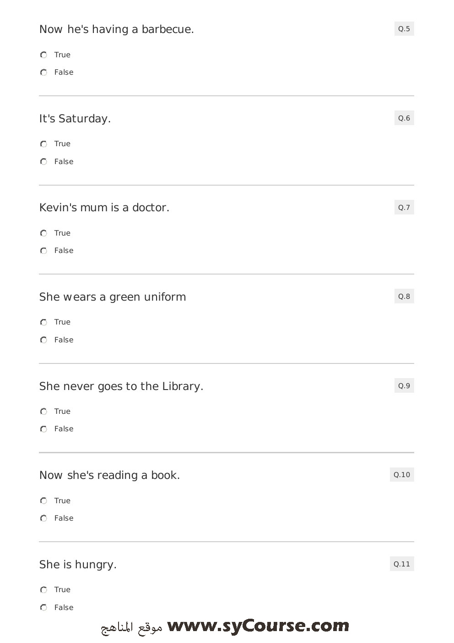Open the www.syCourse.com website link
The image size is (454, 643).
258,626
